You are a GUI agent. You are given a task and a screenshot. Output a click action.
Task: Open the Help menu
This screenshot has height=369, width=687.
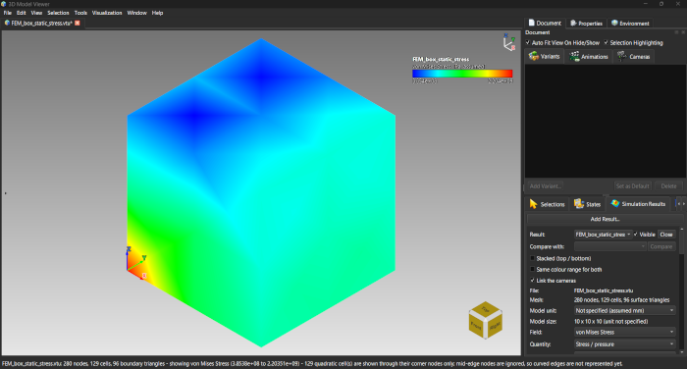pos(157,13)
